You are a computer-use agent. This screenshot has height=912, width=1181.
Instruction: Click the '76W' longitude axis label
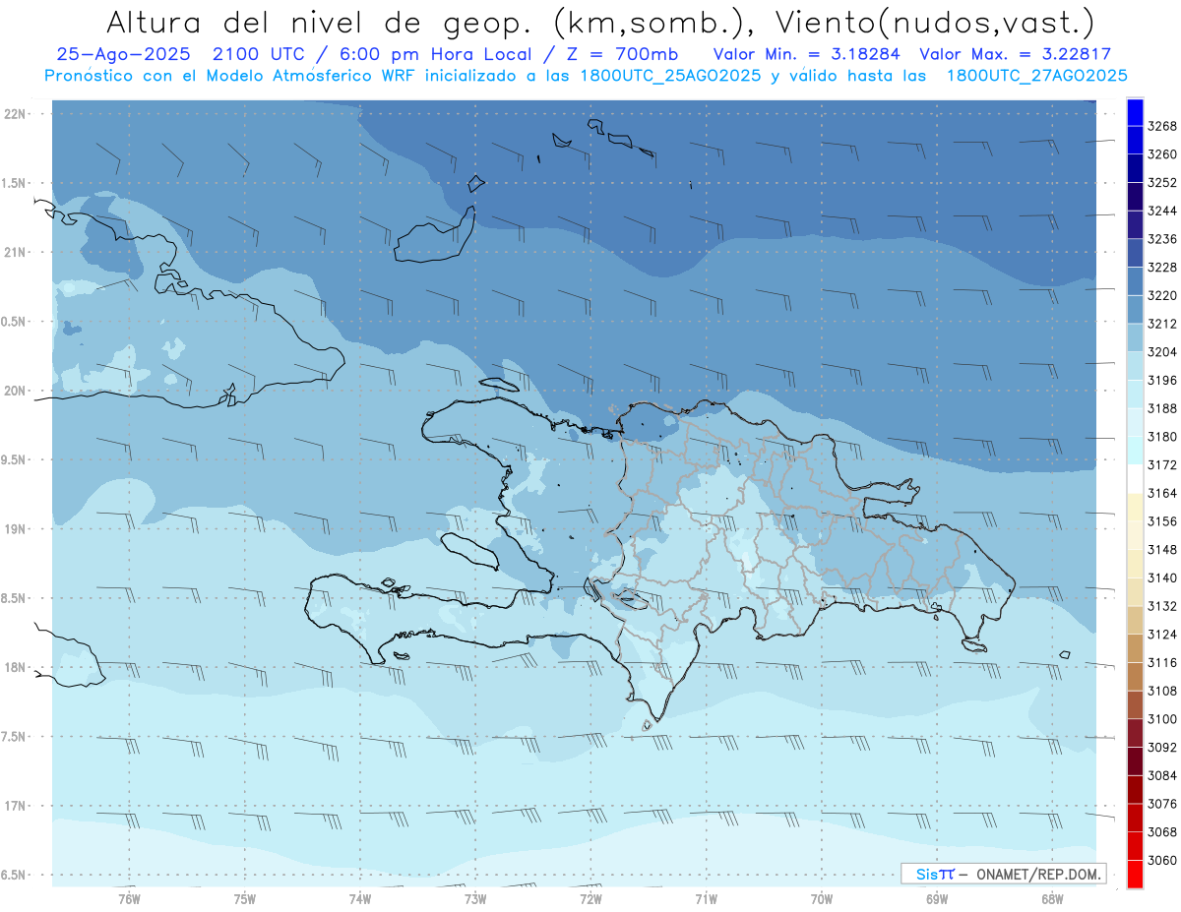click(129, 898)
